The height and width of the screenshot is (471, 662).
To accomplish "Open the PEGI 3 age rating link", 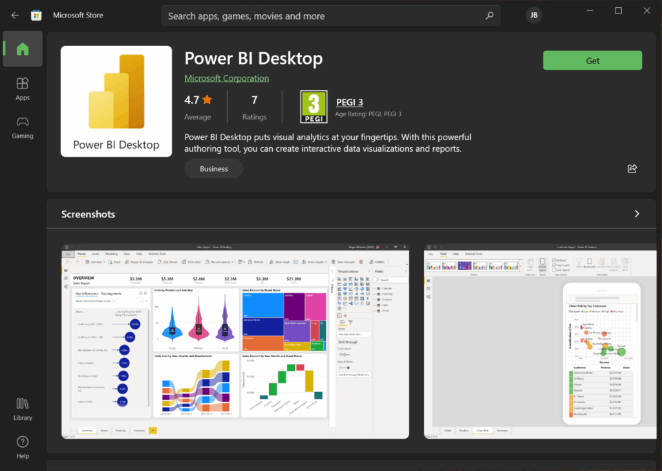I will 350,102.
